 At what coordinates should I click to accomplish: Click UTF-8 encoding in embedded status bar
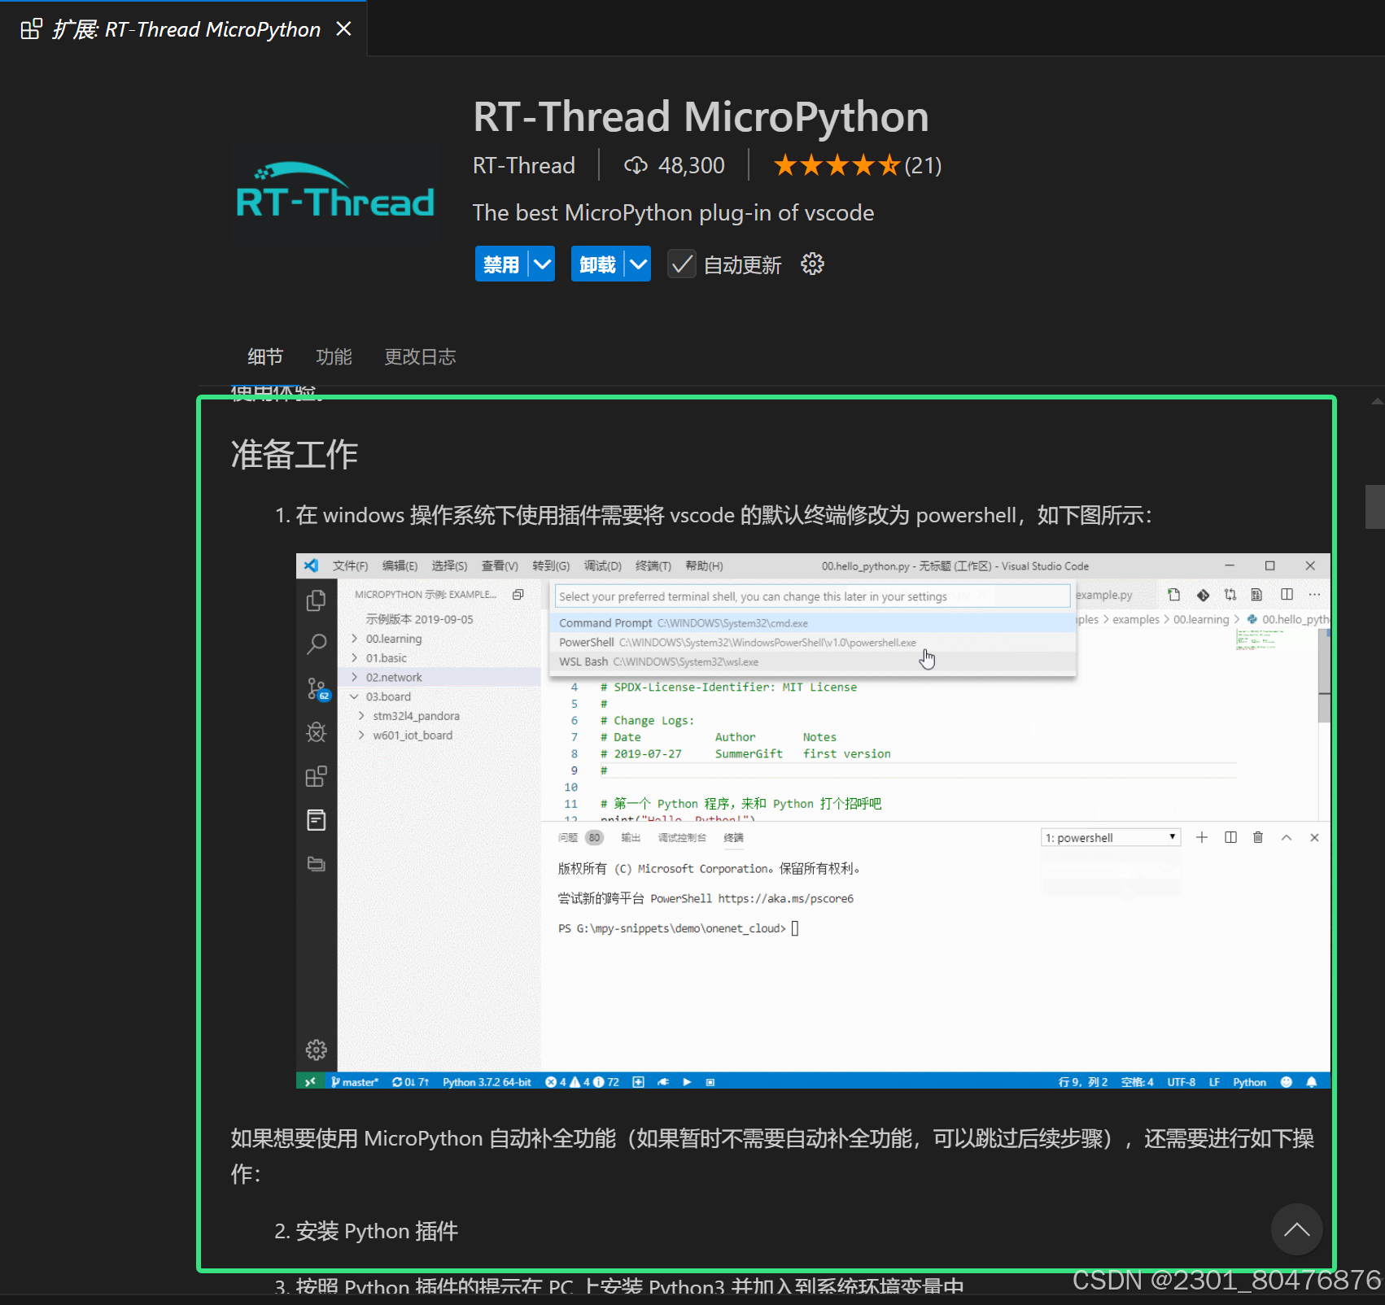tap(1181, 1082)
